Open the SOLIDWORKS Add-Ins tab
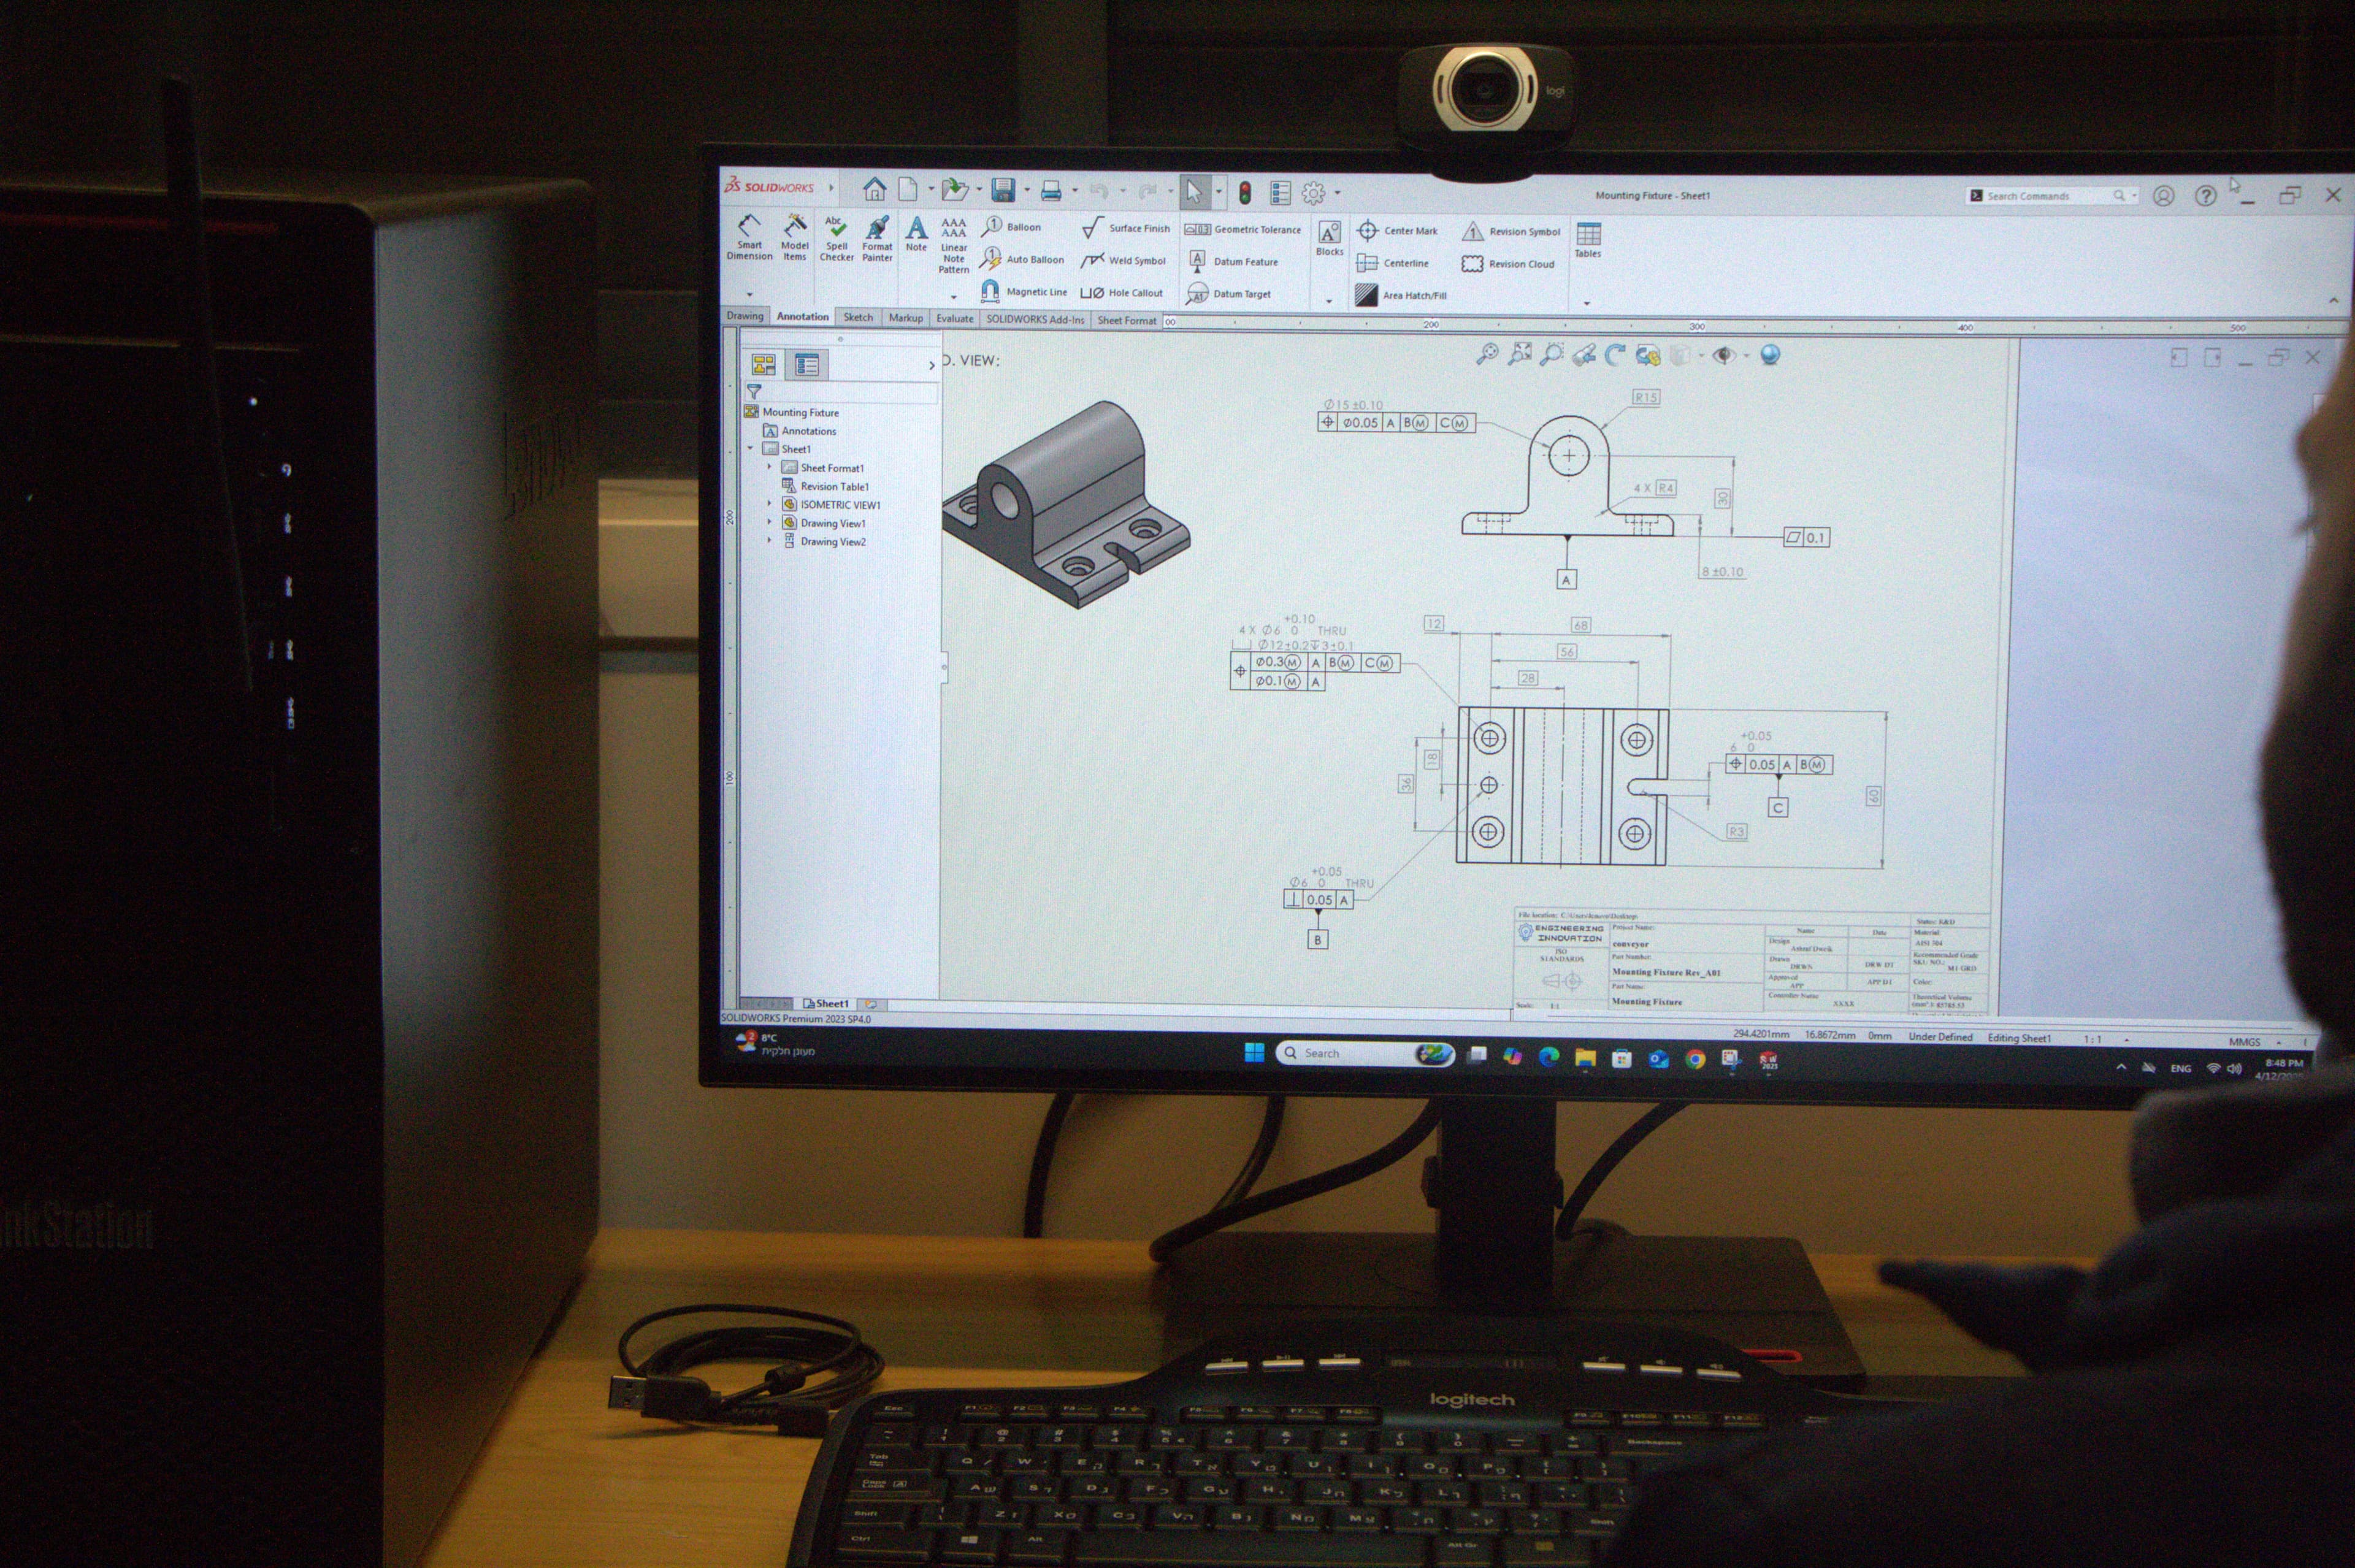The image size is (2355, 1568). (1035, 319)
